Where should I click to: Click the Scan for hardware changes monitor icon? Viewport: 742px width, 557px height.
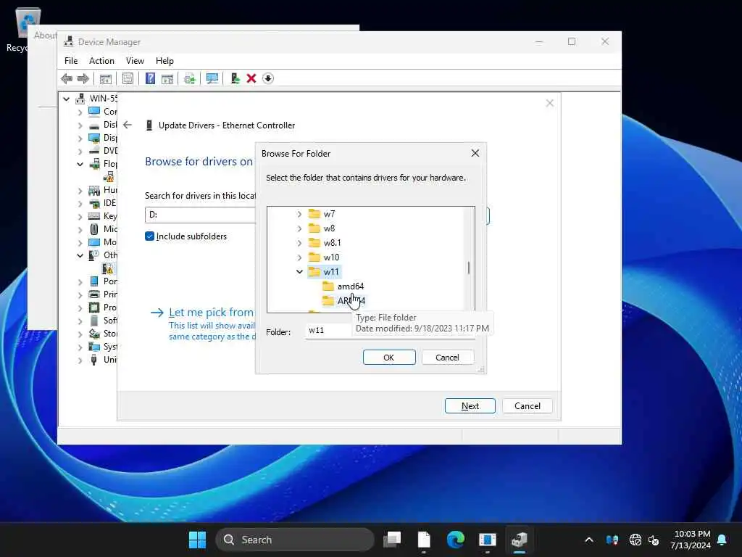212,78
